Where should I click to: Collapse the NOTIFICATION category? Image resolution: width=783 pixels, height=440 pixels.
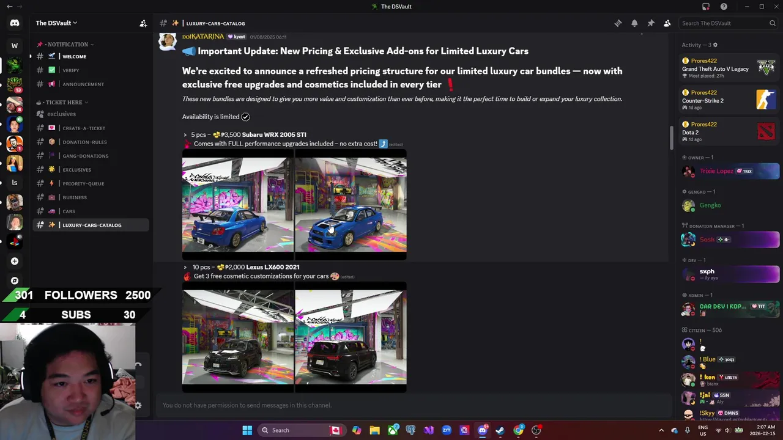pyautogui.click(x=65, y=45)
